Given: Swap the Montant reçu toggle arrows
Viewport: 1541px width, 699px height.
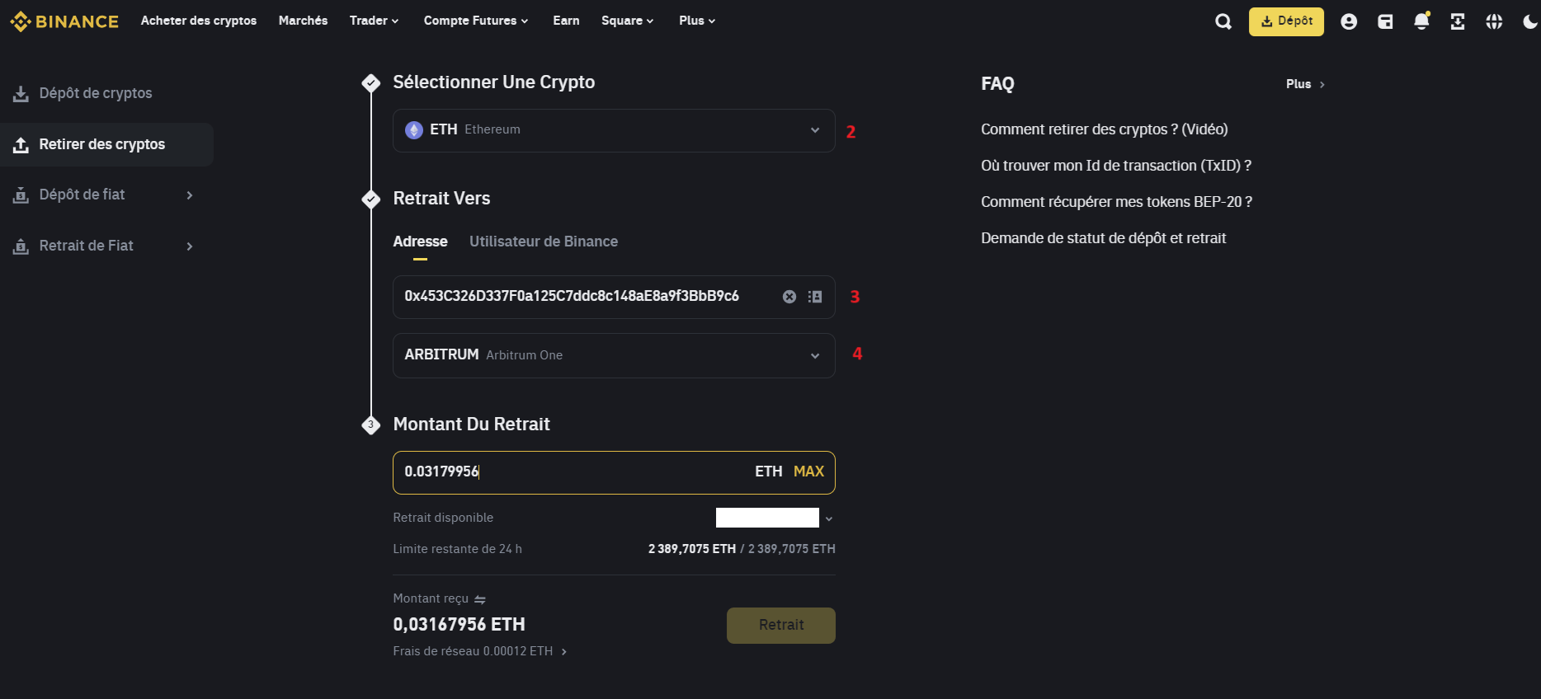Looking at the screenshot, I should pyautogui.click(x=480, y=599).
